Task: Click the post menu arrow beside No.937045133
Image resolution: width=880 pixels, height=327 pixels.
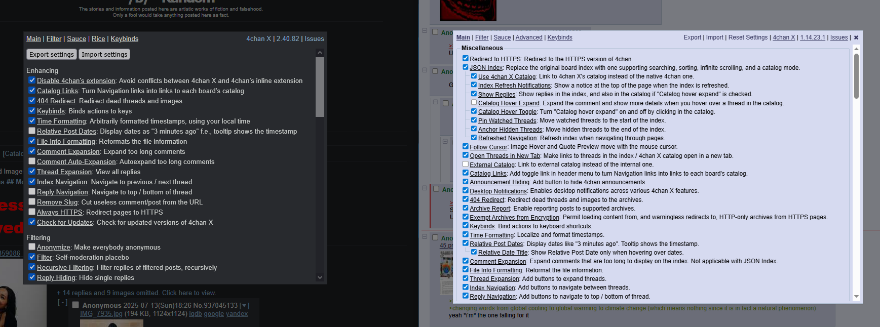Action: 245,305
